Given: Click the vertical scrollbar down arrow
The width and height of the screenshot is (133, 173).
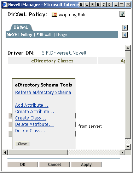Looking at the screenshot, I should 128,147.
